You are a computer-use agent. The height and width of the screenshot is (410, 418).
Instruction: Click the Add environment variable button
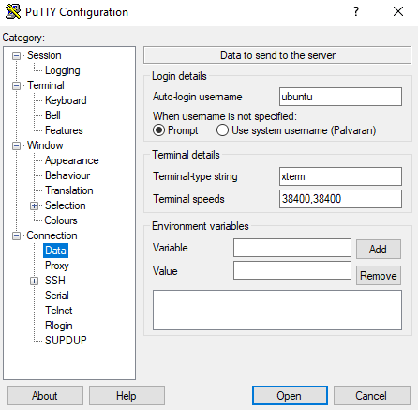point(379,250)
